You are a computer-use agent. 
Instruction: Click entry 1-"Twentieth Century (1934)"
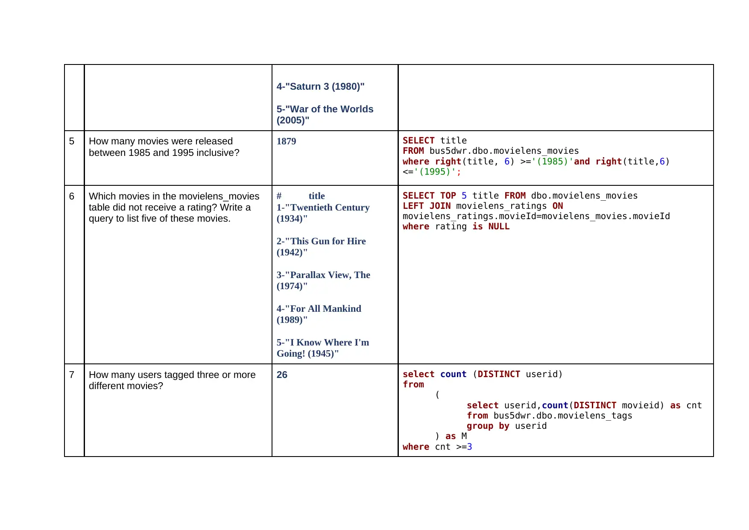(x=323, y=213)
